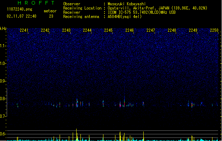Click the HROFFT title text
Screen dimensions: 222x141
(x=36, y=3)
